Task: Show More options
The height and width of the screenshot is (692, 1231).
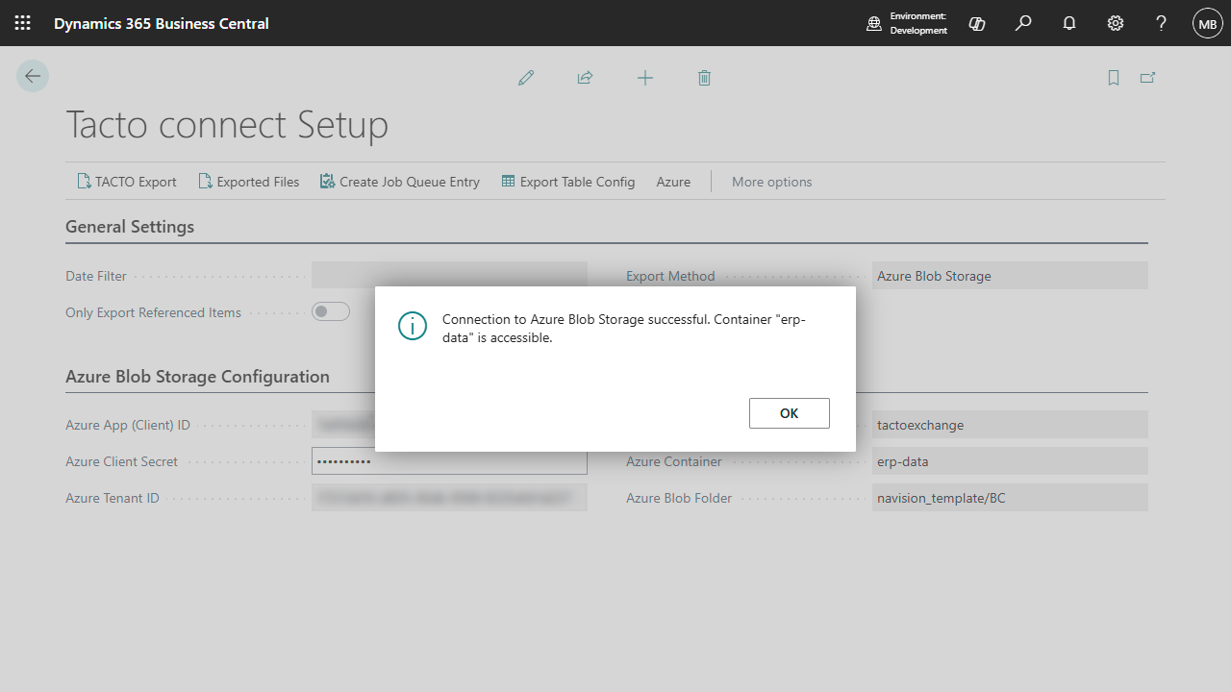Action: tap(772, 182)
